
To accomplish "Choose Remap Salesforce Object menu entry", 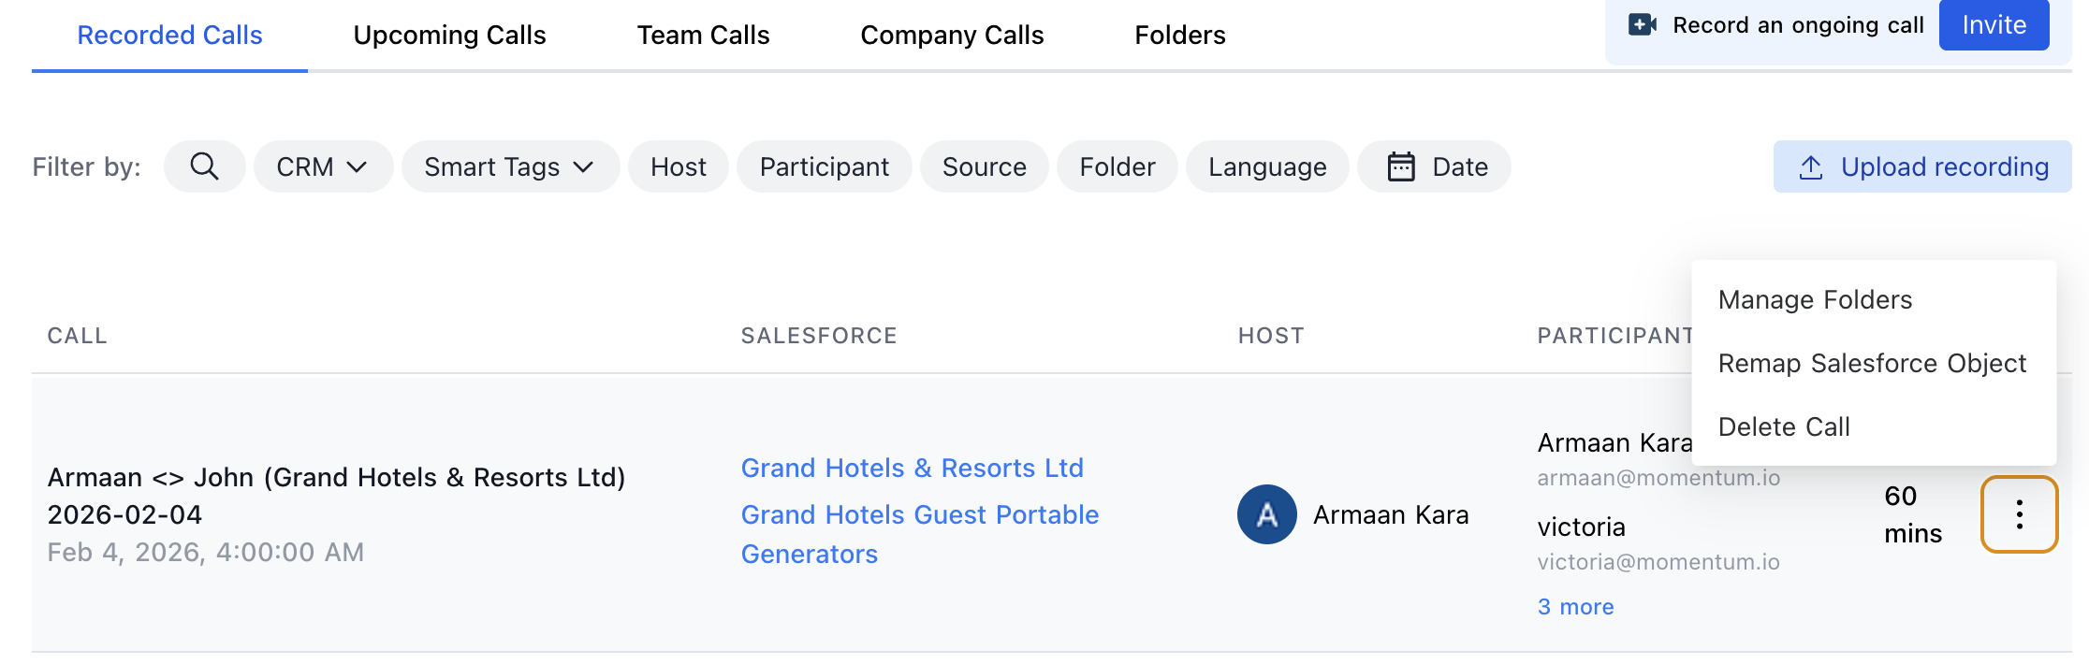I will click(1872, 363).
